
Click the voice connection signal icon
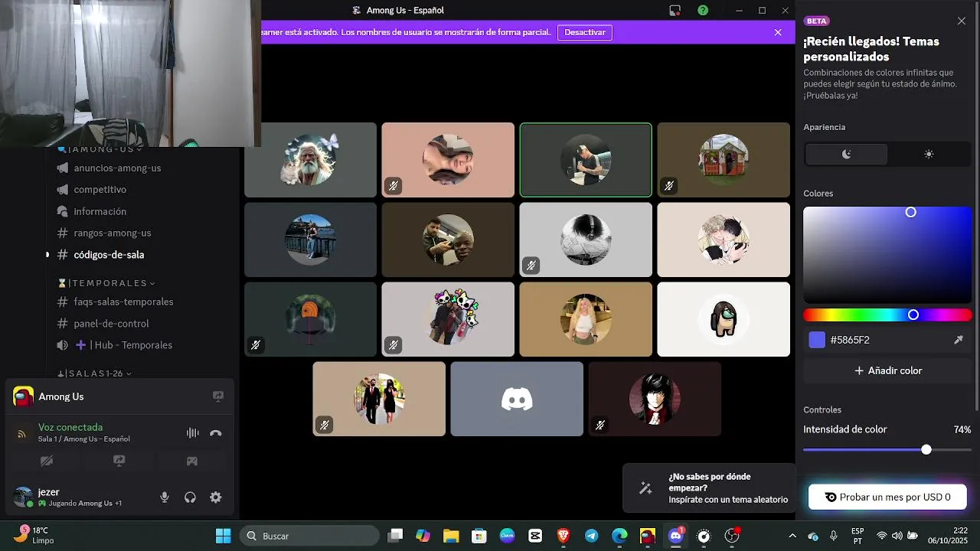(21, 433)
